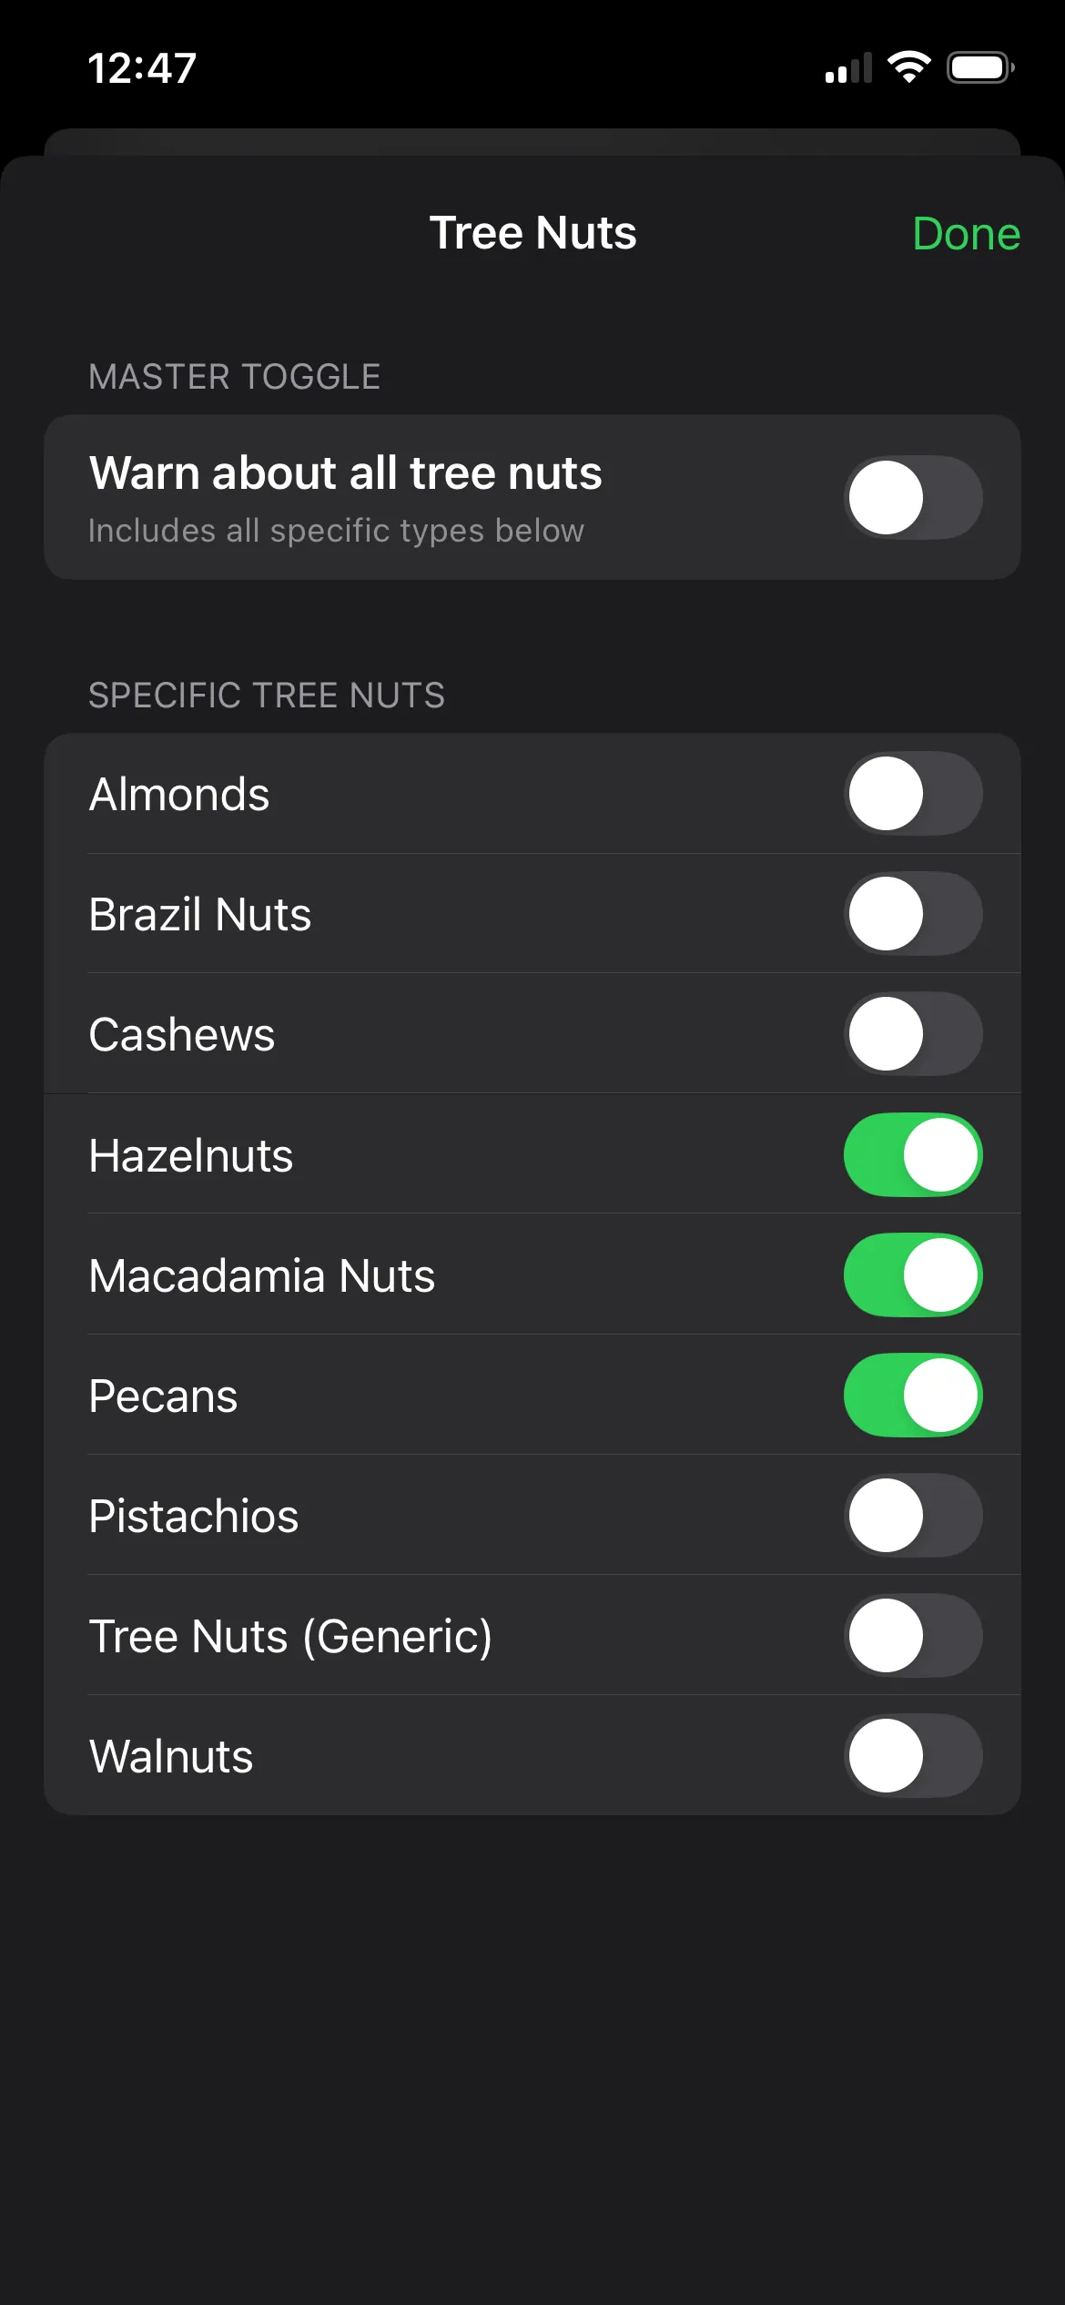The height and width of the screenshot is (2305, 1065).
Task: Switch on the Cashews toggle
Action: [913, 1034]
